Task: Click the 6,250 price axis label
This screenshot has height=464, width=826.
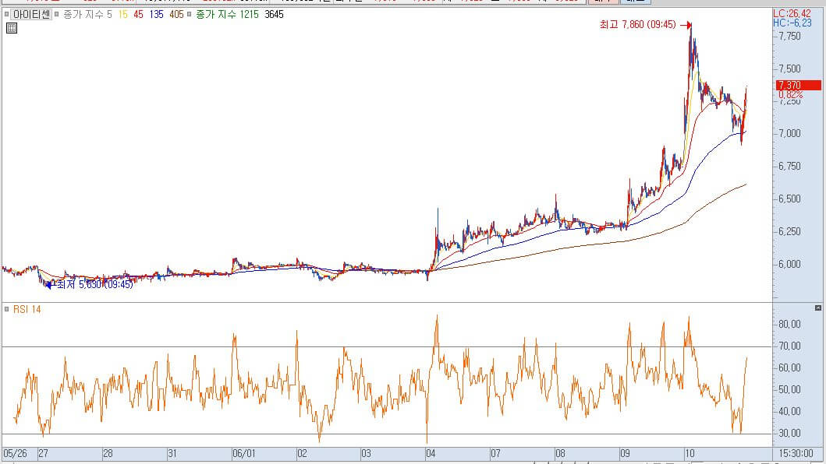Action: point(789,231)
